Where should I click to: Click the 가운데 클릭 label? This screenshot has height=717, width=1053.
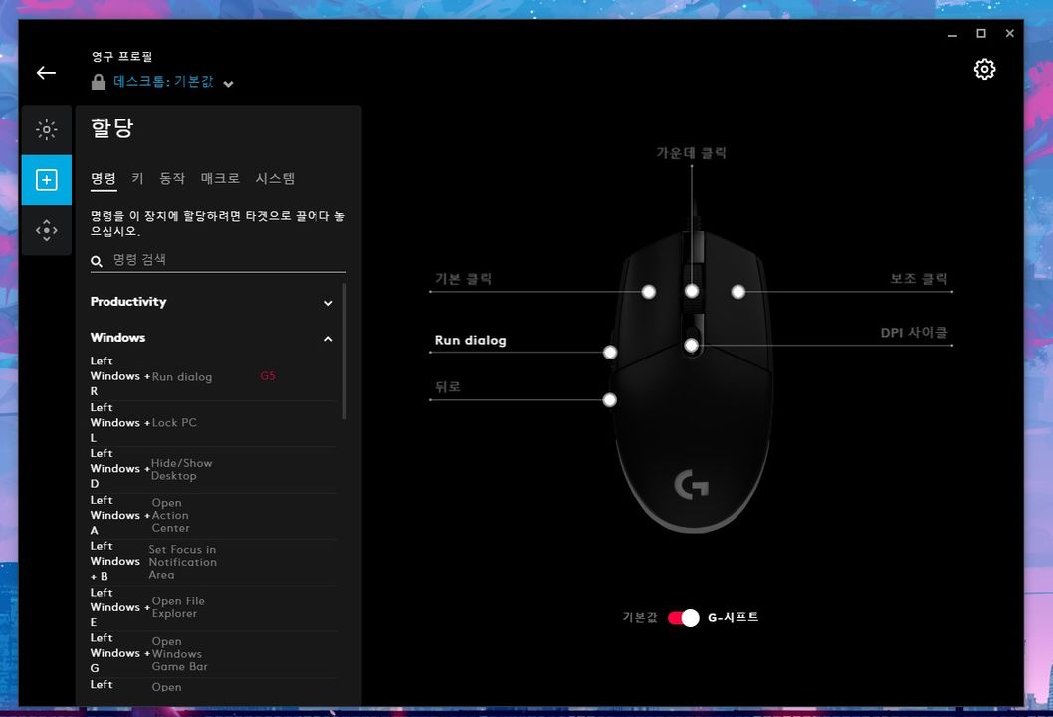coord(691,153)
